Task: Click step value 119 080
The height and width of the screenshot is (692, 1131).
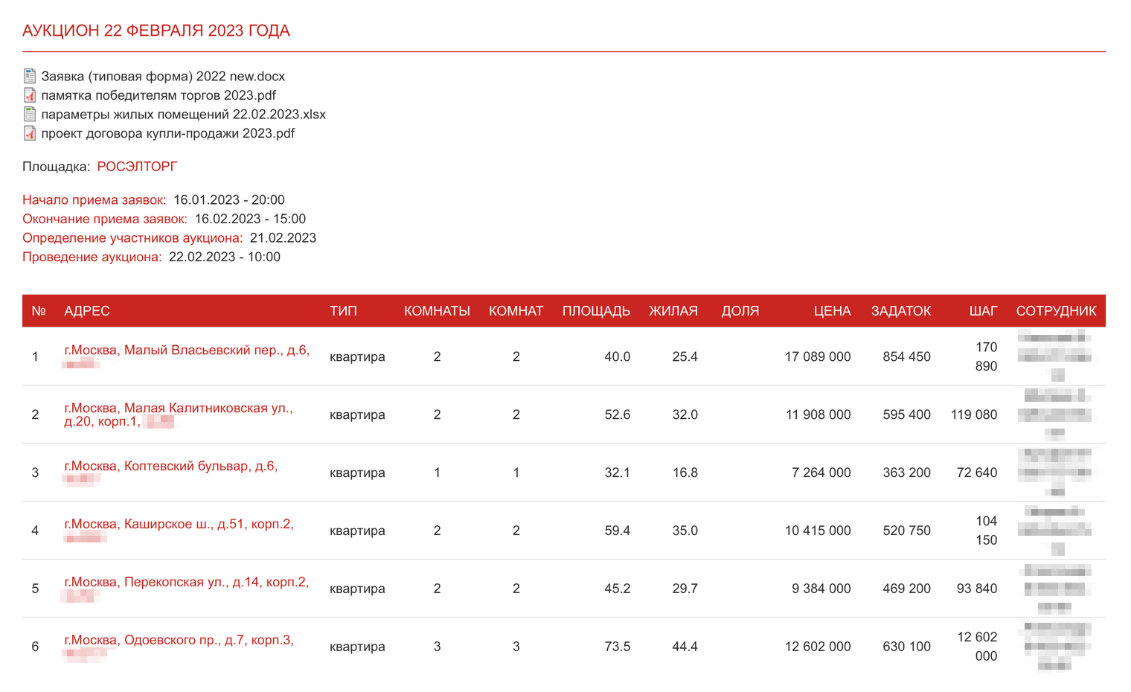Action: point(974,414)
